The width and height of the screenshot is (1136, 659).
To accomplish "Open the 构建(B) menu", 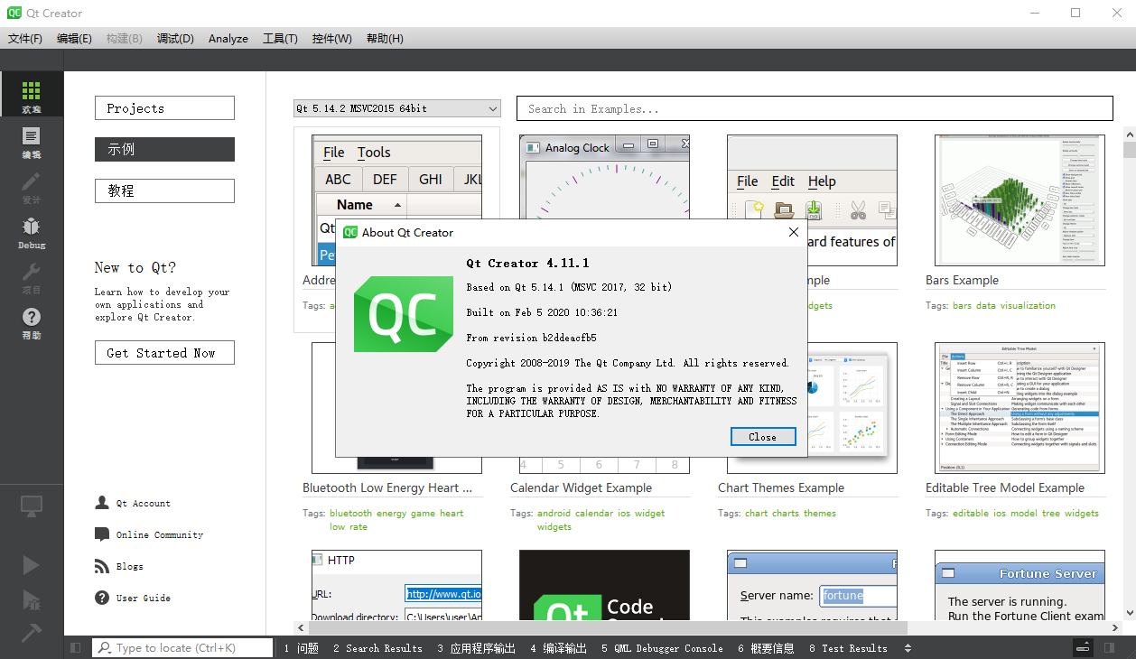I will (x=125, y=39).
